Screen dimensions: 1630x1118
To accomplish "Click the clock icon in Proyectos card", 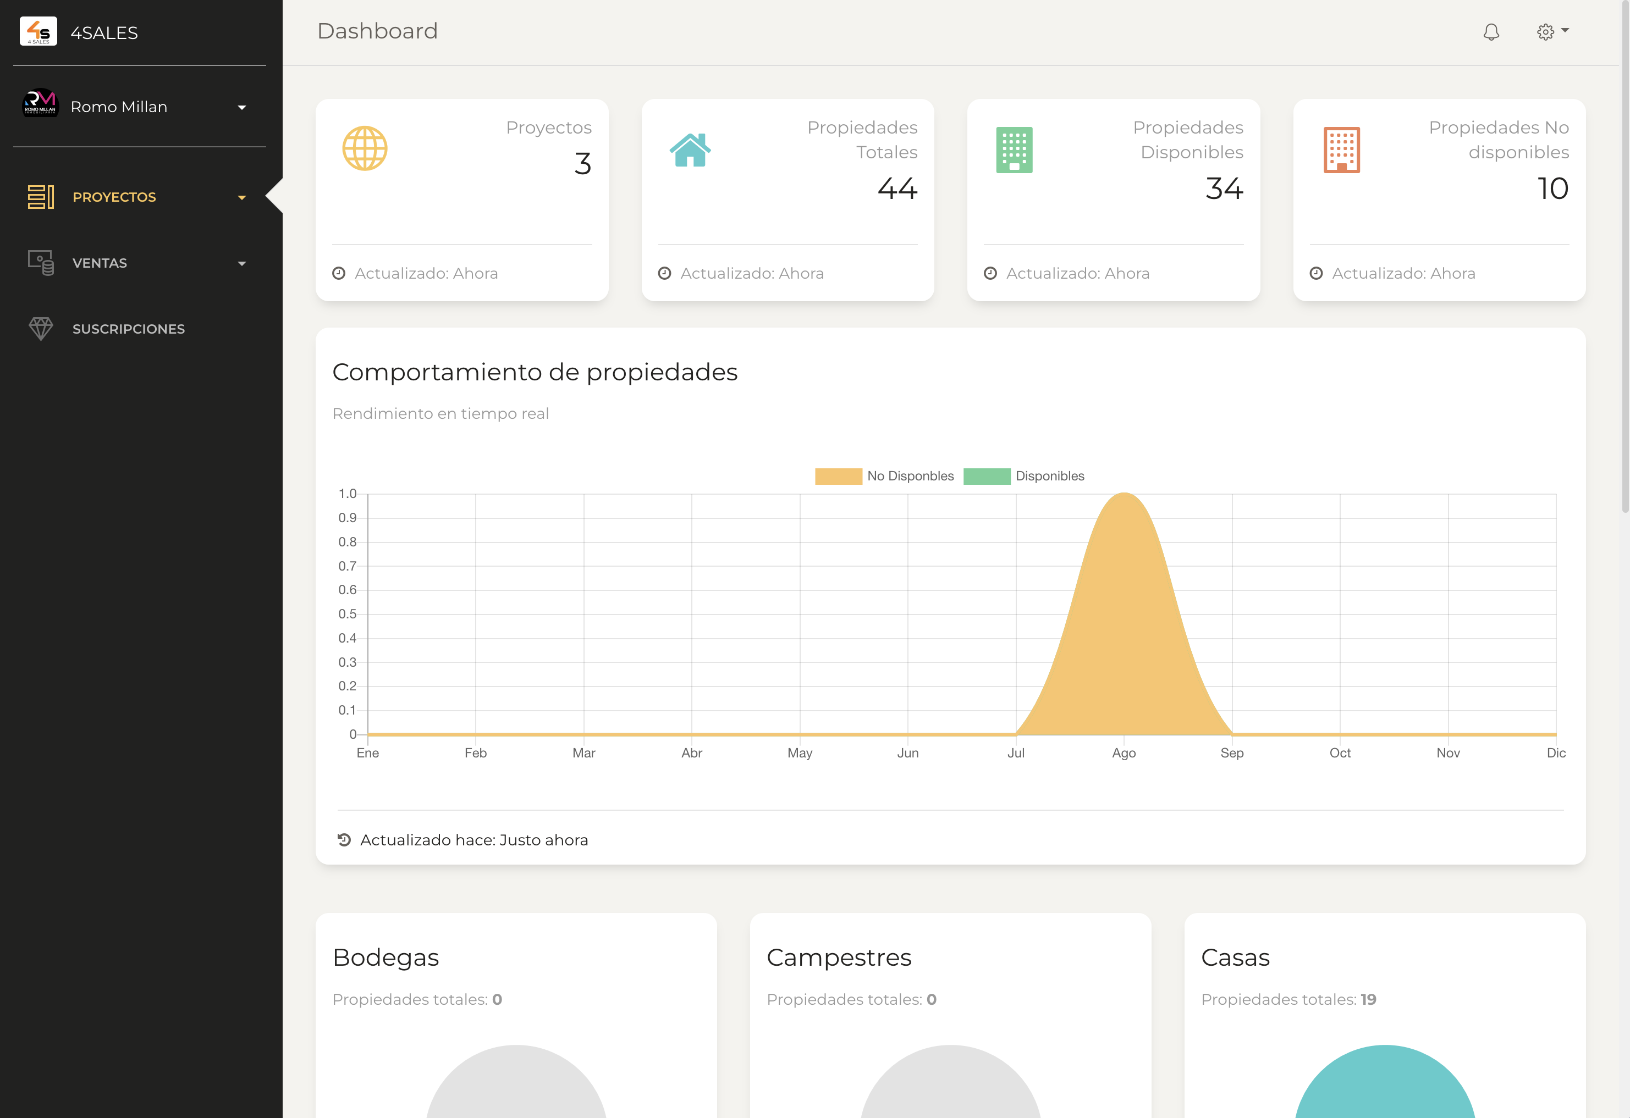I will click(339, 273).
